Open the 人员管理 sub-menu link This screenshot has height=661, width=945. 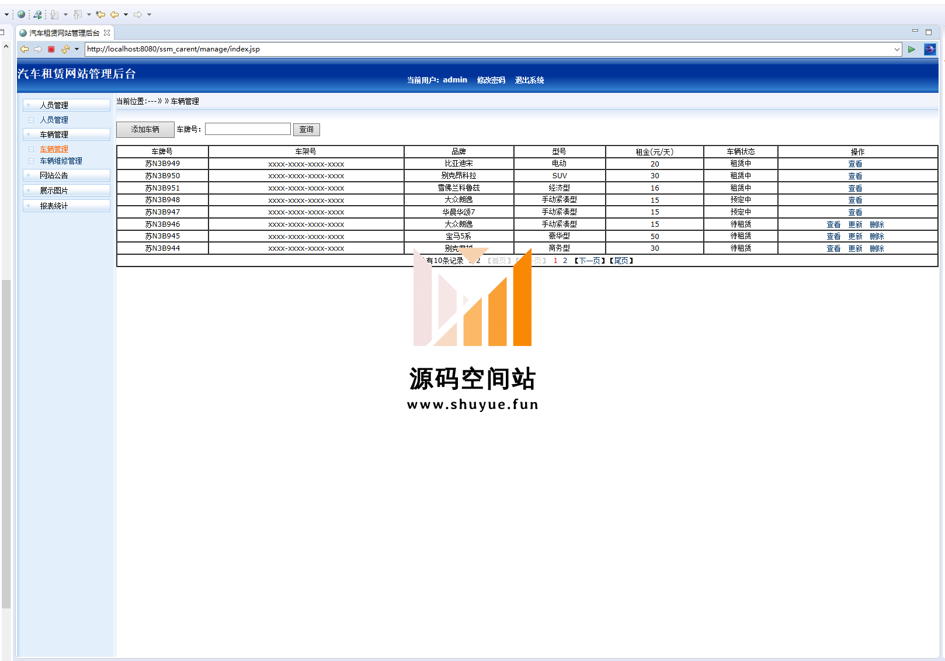[54, 120]
